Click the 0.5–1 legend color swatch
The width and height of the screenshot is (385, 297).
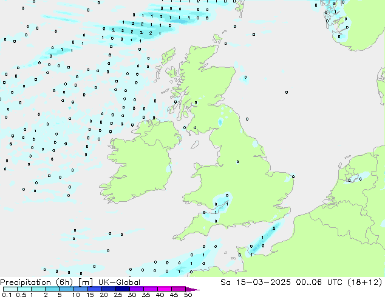pos(24,289)
